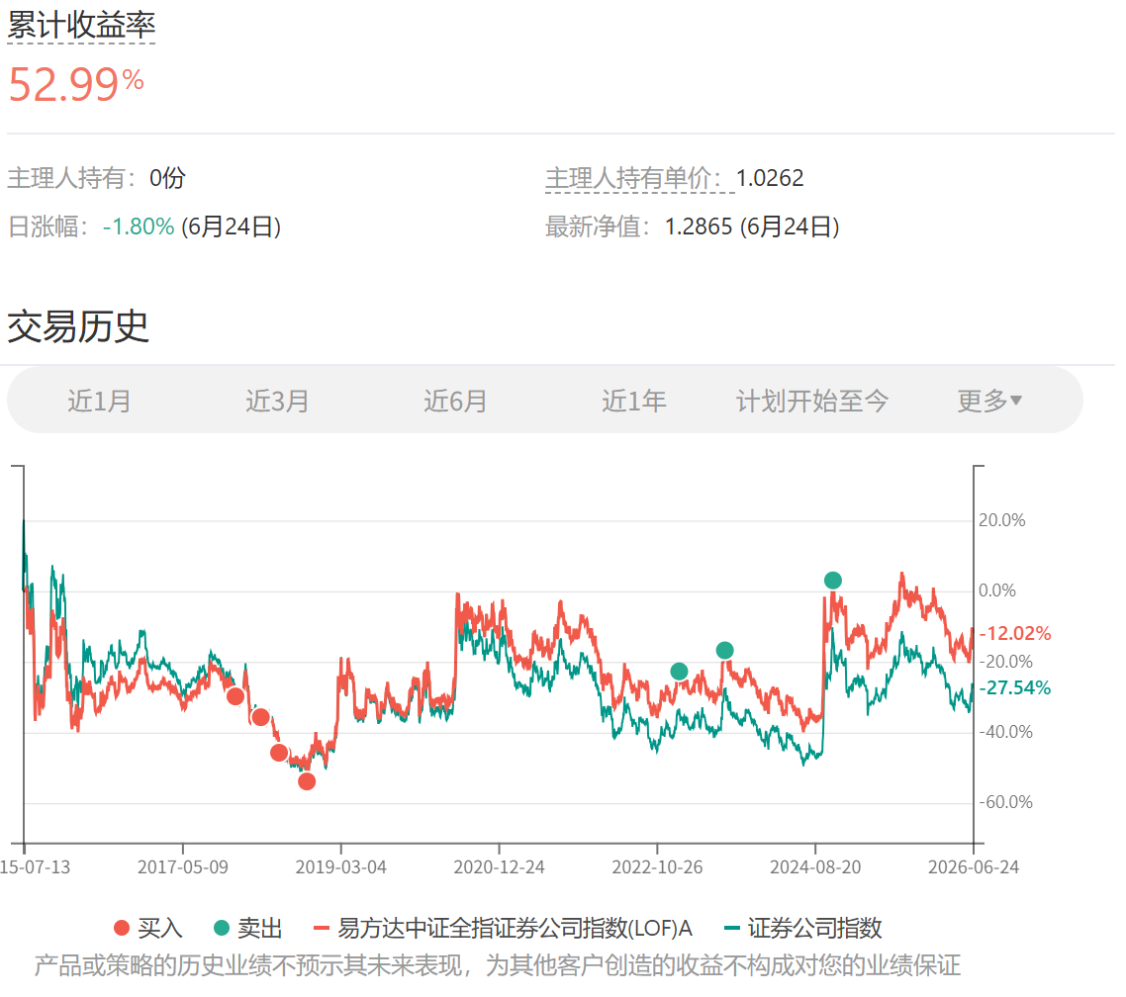Click the red -12.02% end label
1126x997 pixels.
click(1015, 633)
